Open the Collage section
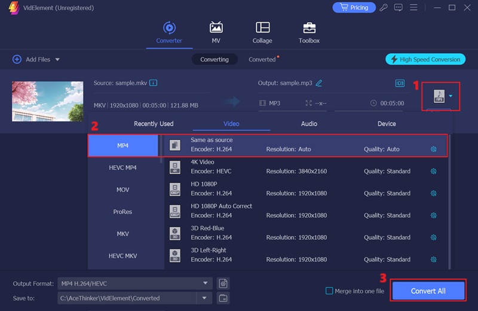The height and width of the screenshot is (311, 478). (262, 33)
